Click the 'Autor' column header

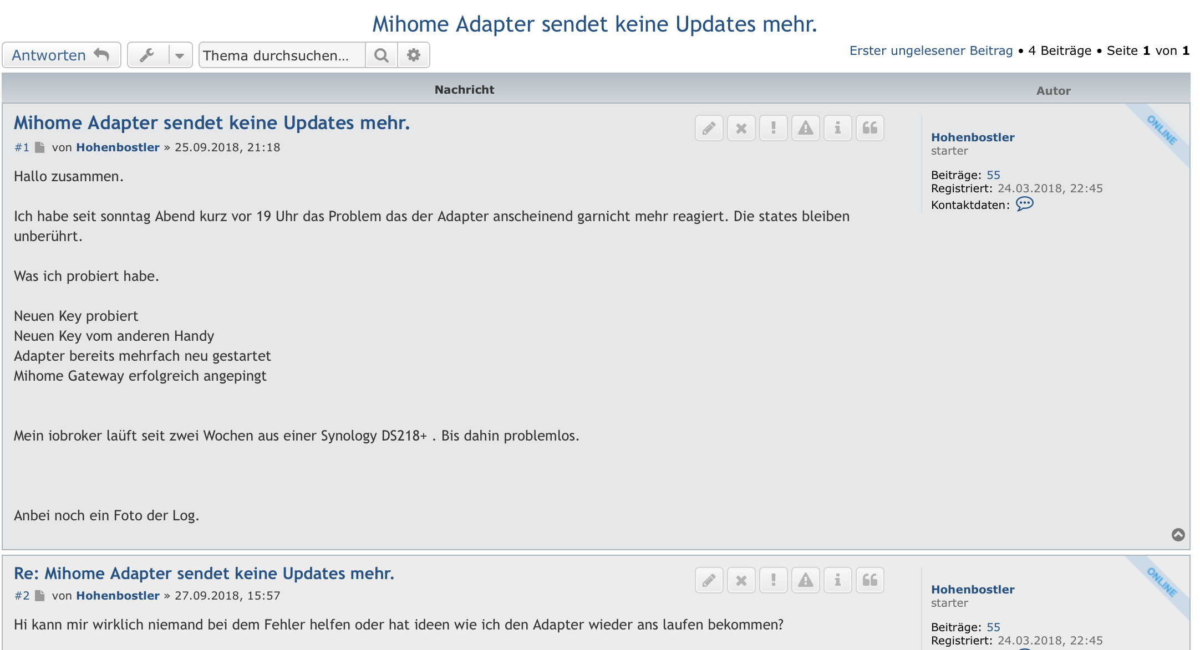pyautogui.click(x=1054, y=91)
